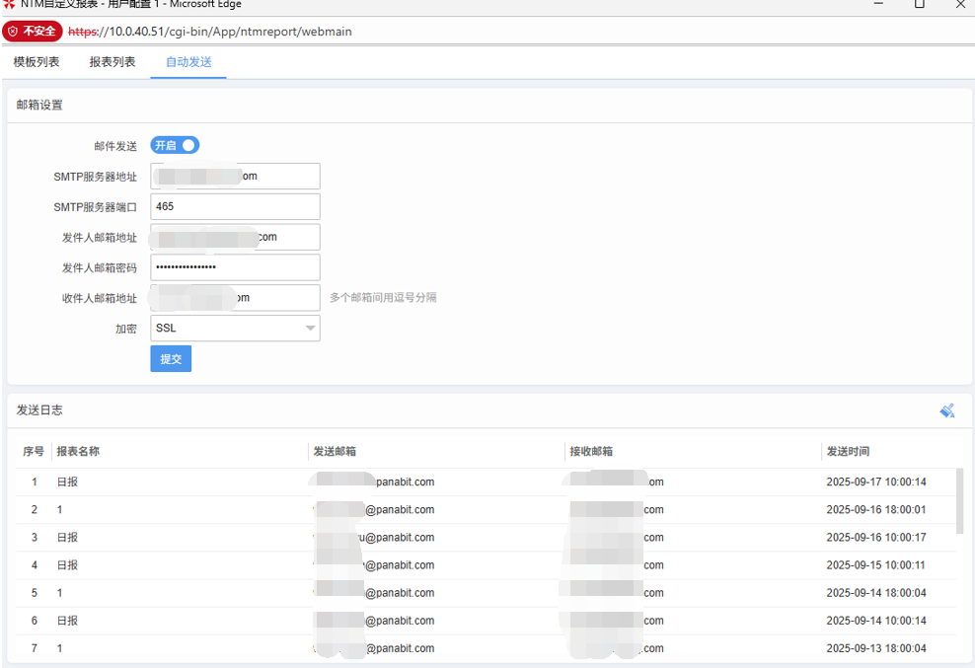Switch to the 报表列表 tab
This screenshot has width=975, height=668.
click(112, 62)
